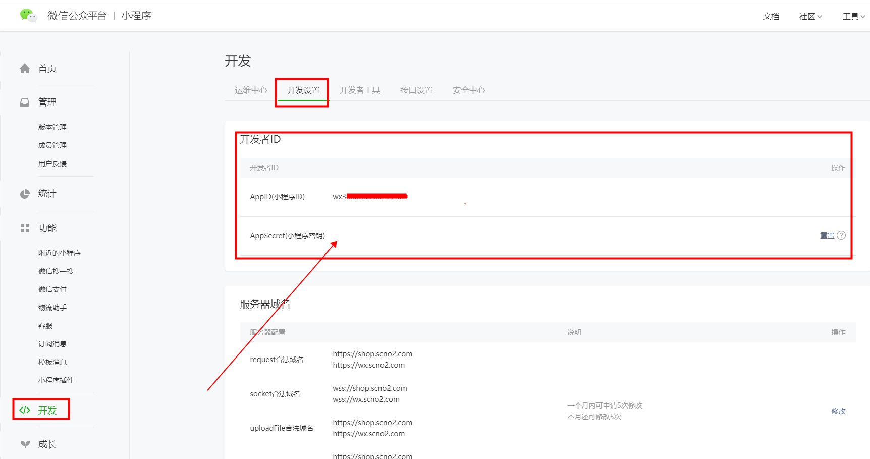Open 微信支付 in the sidebar
The image size is (870, 459).
pos(52,289)
